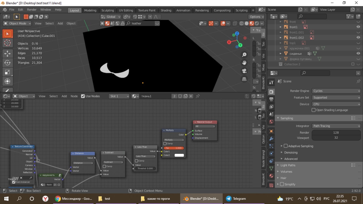Image resolution: width=363 pixels, height=204 pixels.
Task: Open Render Engine Cycles dropdown
Action: 336,91
